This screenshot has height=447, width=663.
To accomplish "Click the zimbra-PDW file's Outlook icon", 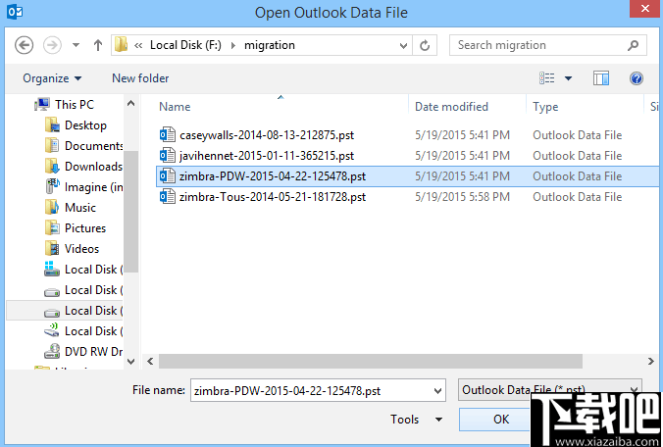I will [167, 175].
